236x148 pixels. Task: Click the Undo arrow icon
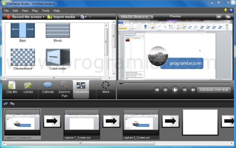click(6, 104)
